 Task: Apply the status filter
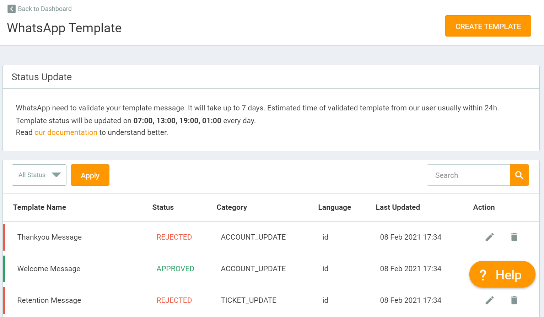click(x=90, y=175)
